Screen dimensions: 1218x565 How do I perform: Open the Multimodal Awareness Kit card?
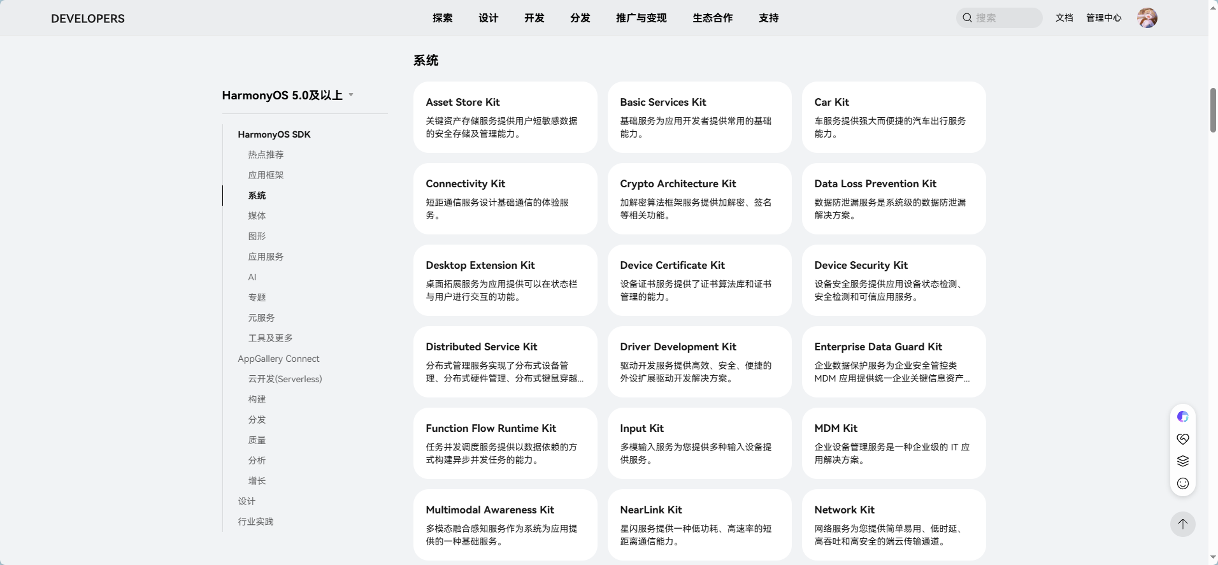505,525
